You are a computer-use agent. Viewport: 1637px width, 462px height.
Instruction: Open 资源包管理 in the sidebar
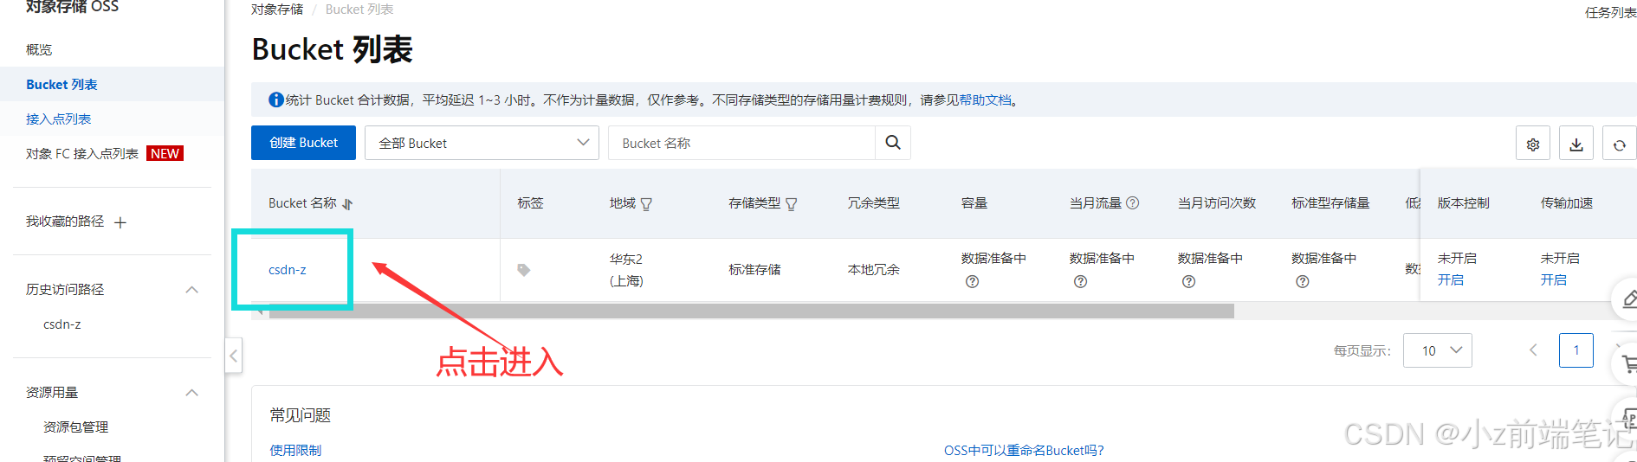coord(75,427)
